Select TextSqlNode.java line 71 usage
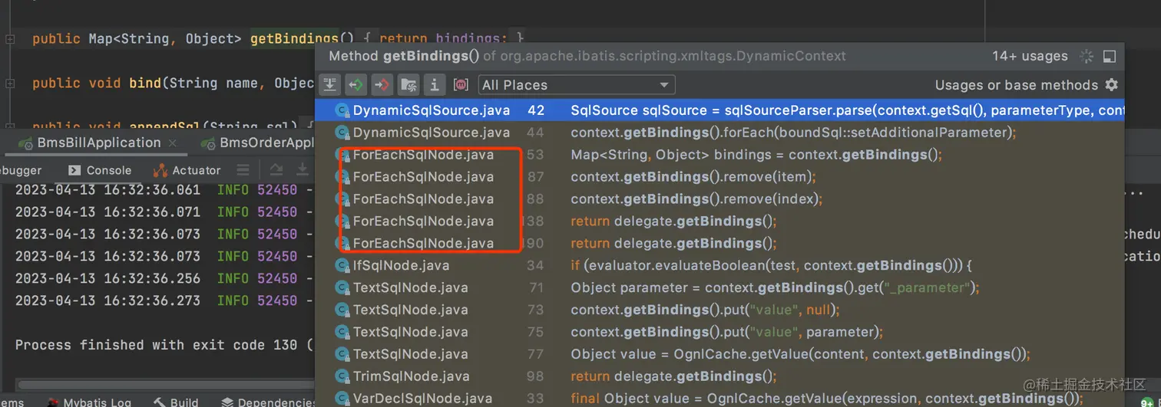 point(720,288)
